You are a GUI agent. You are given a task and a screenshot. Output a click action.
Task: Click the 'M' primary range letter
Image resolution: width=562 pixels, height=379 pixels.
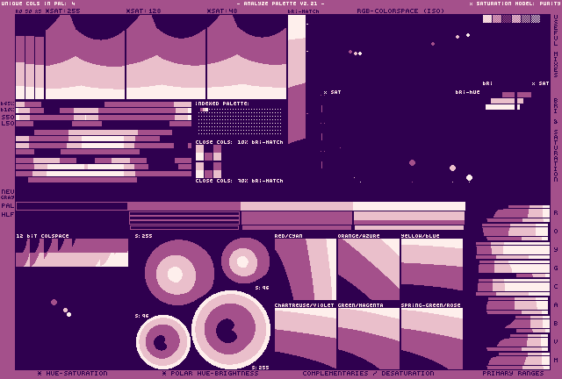556,360
